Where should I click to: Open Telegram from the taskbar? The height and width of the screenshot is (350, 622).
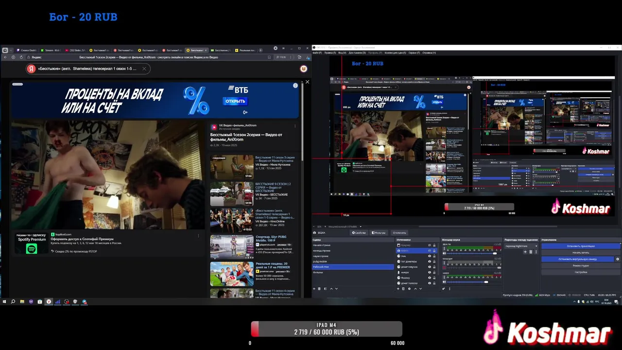click(84, 301)
